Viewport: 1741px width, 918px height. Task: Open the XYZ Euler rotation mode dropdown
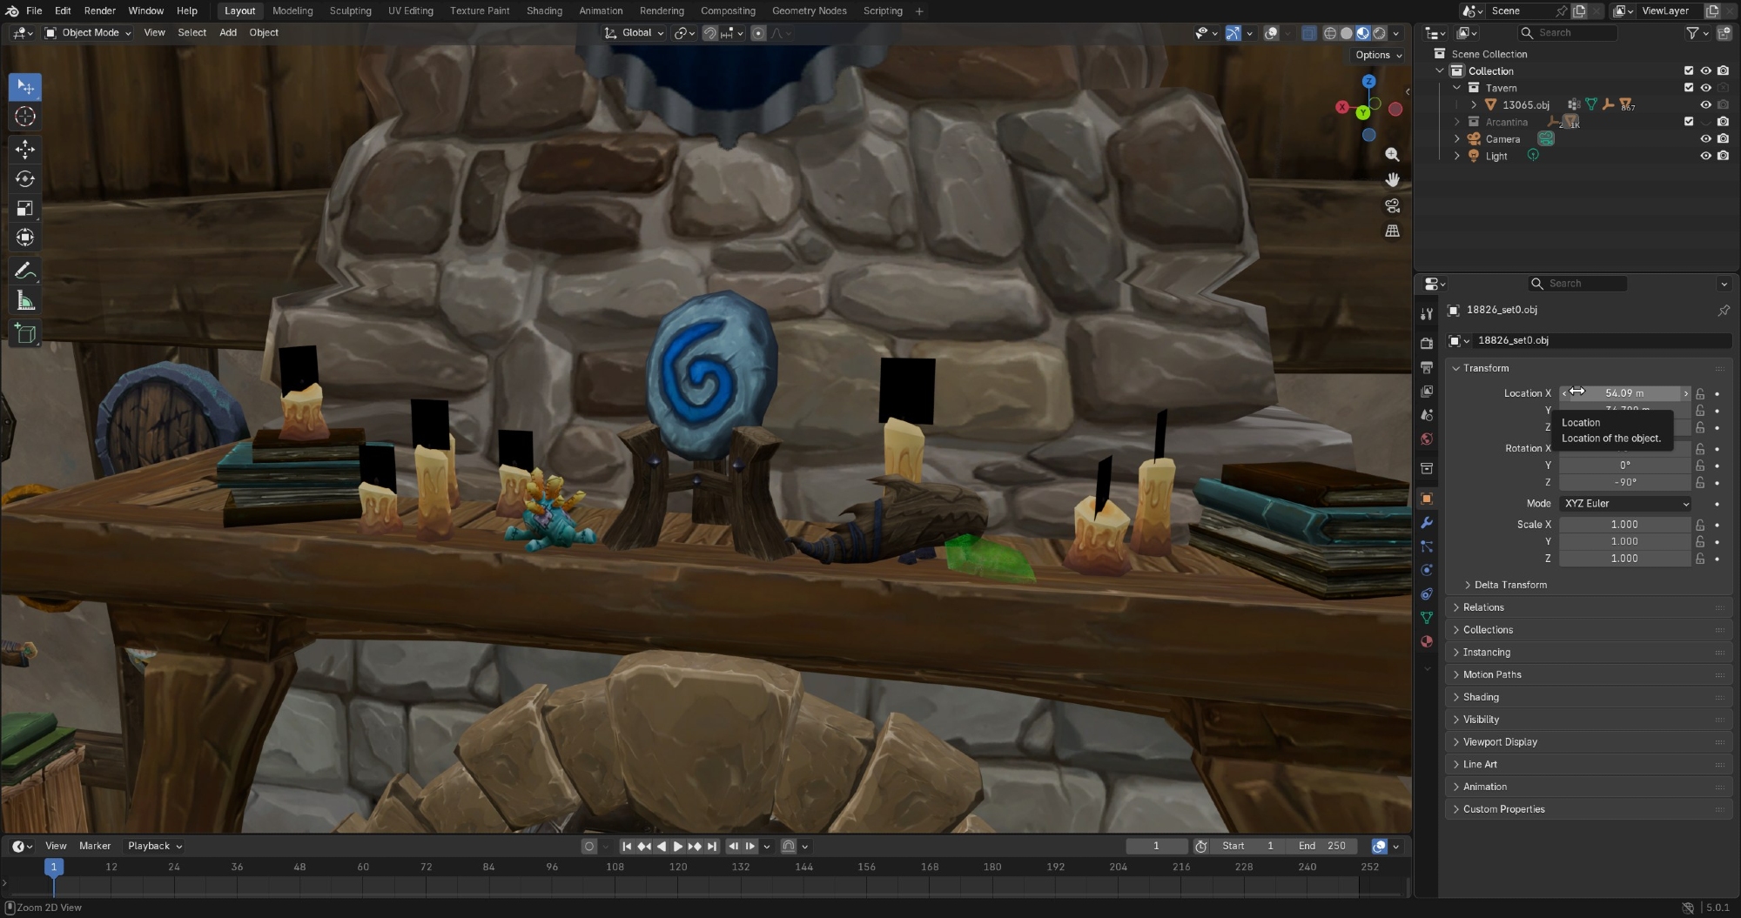point(1624,504)
